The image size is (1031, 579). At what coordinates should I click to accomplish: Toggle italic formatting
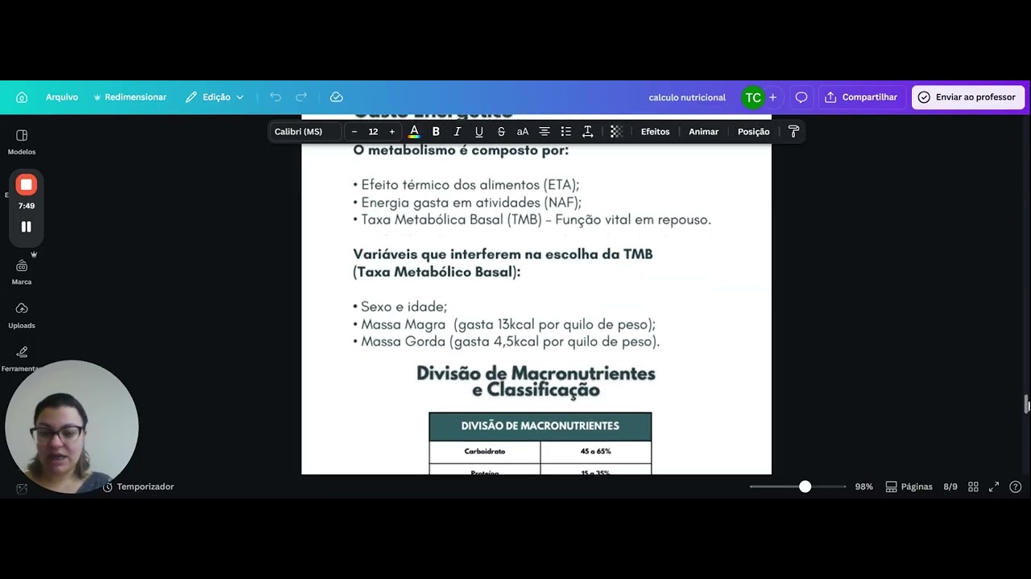[458, 132]
